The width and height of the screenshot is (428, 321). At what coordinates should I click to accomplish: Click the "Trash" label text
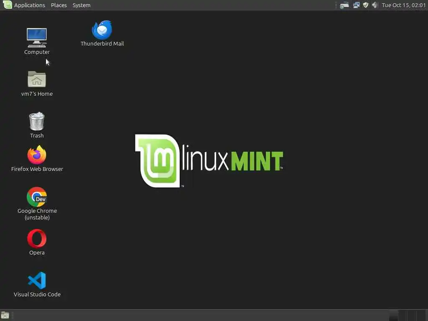[x=37, y=136]
